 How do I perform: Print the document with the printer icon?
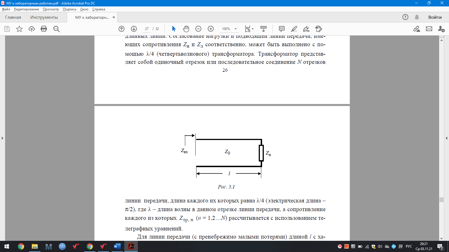[44, 29]
